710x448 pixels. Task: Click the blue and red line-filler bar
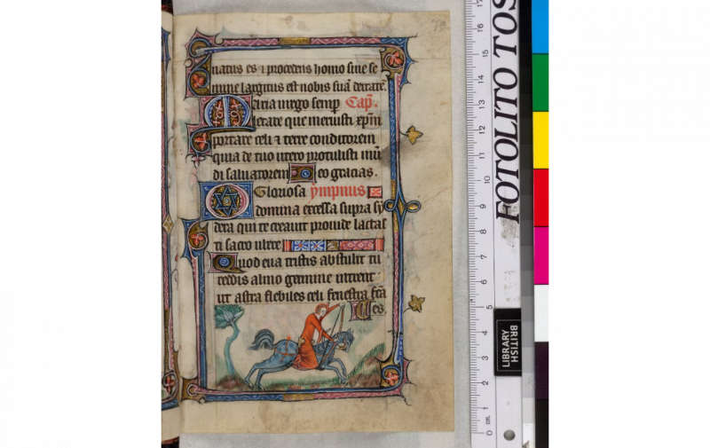(334, 245)
